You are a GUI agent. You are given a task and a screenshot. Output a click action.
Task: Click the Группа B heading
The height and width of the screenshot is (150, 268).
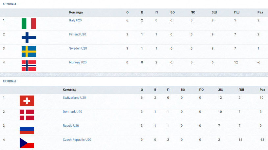10,81
